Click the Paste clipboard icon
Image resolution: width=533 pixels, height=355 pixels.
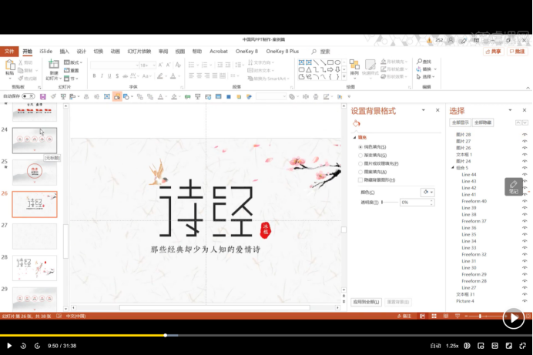[x=10, y=65]
